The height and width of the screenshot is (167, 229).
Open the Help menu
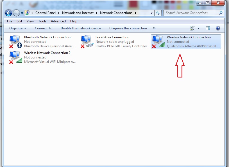click(x=74, y=21)
